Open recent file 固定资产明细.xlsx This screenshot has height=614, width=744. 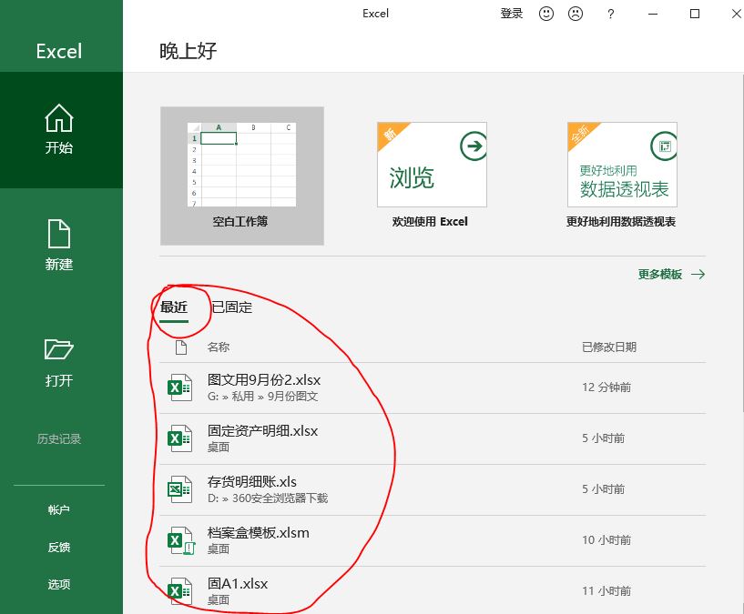[433, 438]
